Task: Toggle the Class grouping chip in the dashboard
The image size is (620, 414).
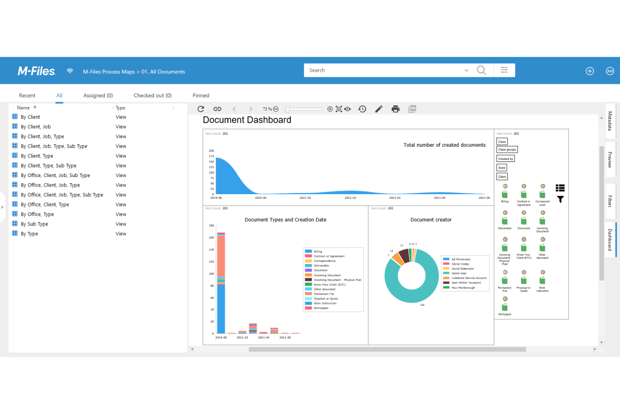Action: pyautogui.click(x=502, y=141)
